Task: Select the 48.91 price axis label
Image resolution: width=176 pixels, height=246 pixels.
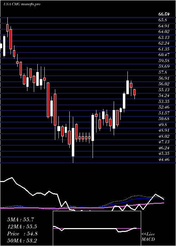Action: pos(164,130)
